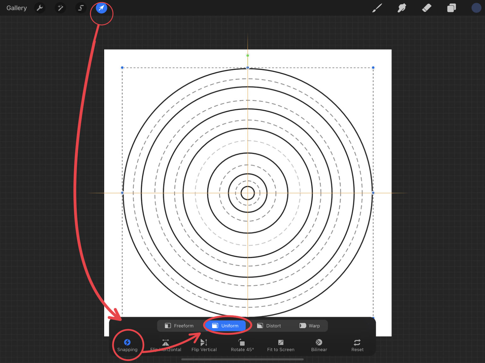The height and width of the screenshot is (363, 485).
Task: Fit the selection to screen
Action: 280,345
